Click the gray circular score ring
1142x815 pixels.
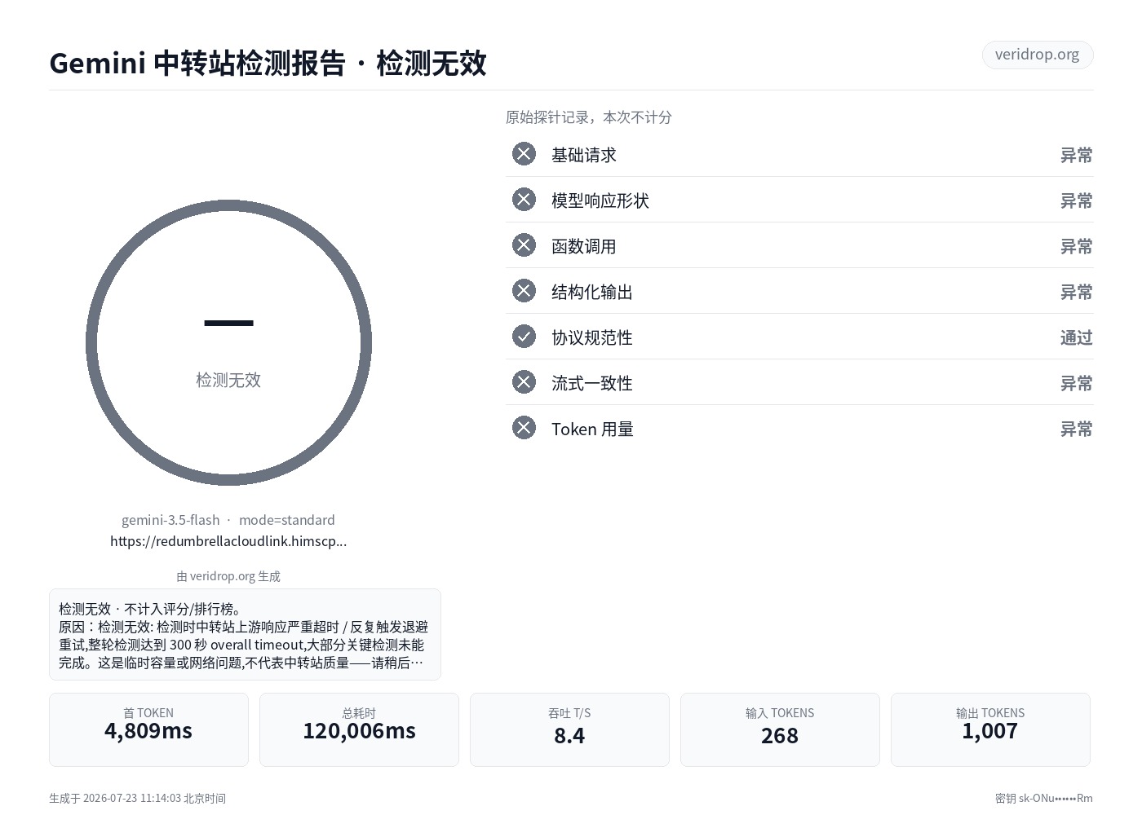tap(228, 342)
